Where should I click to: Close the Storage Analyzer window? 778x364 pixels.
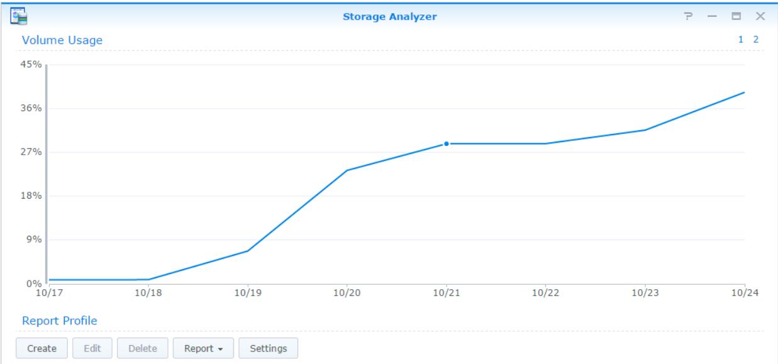point(760,16)
